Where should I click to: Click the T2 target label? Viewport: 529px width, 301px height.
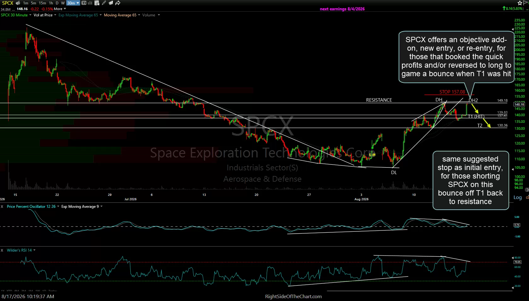point(480,126)
